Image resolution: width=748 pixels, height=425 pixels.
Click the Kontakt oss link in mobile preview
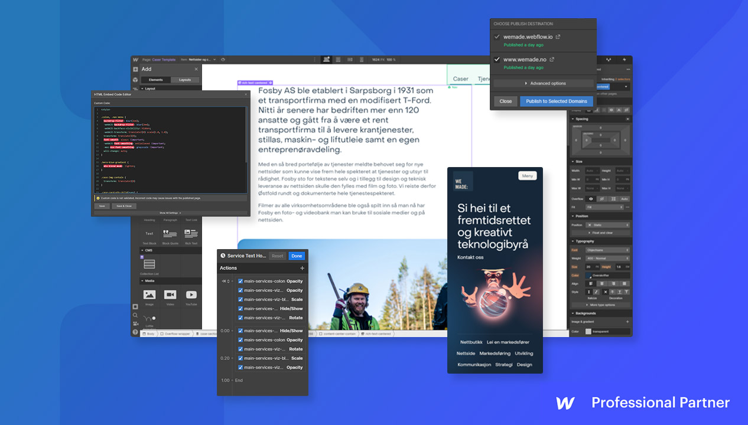click(469, 257)
